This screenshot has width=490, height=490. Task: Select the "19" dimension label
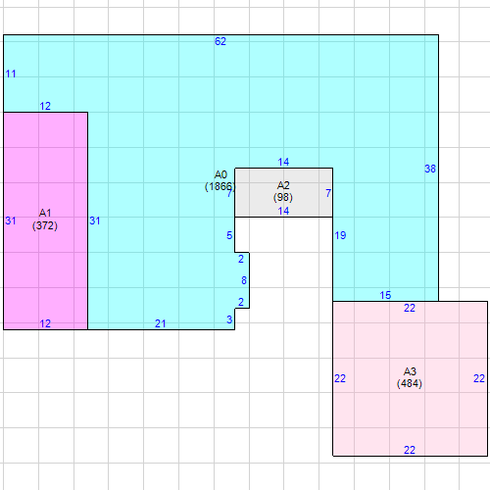340,235
